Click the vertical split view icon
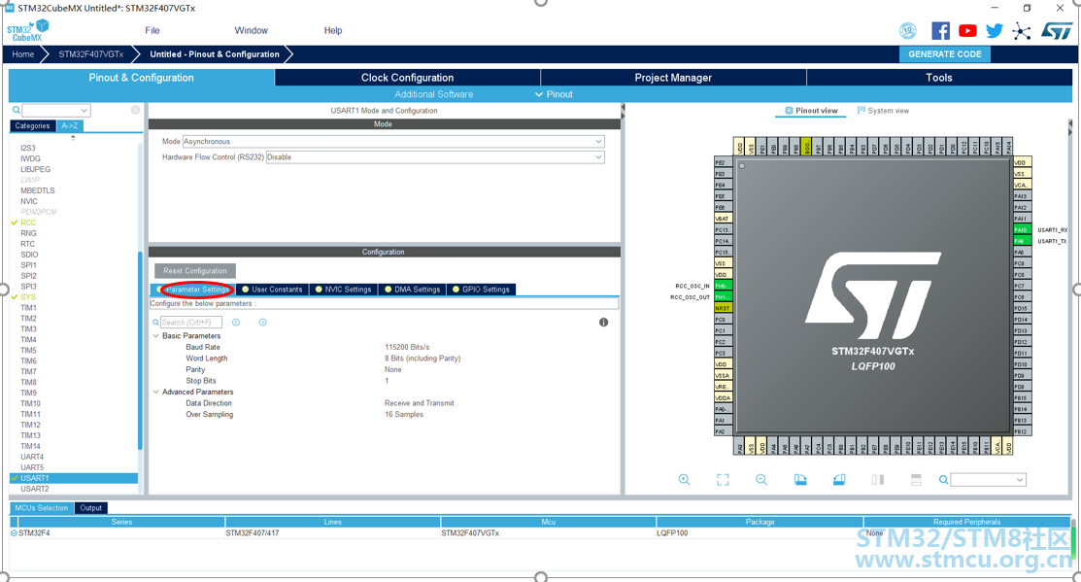 [x=878, y=479]
